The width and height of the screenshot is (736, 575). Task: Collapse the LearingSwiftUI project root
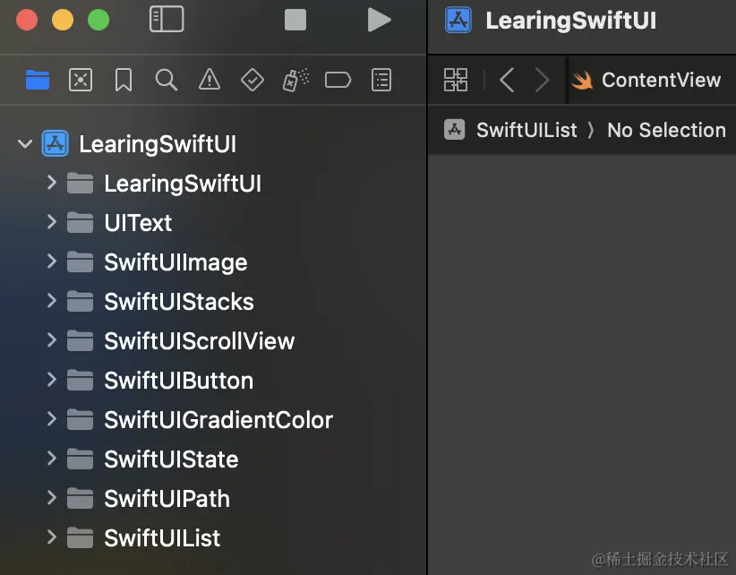pyautogui.click(x=25, y=143)
